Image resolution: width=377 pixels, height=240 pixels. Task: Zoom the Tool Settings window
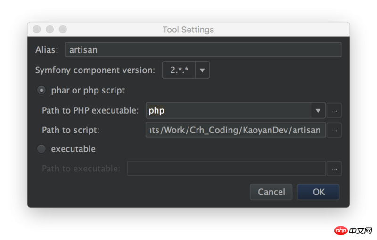[62, 30]
